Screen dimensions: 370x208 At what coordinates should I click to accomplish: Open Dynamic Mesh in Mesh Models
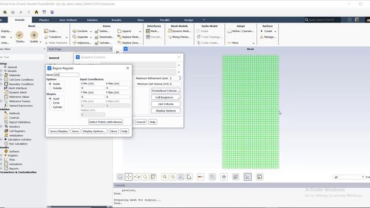click(179, 31)
